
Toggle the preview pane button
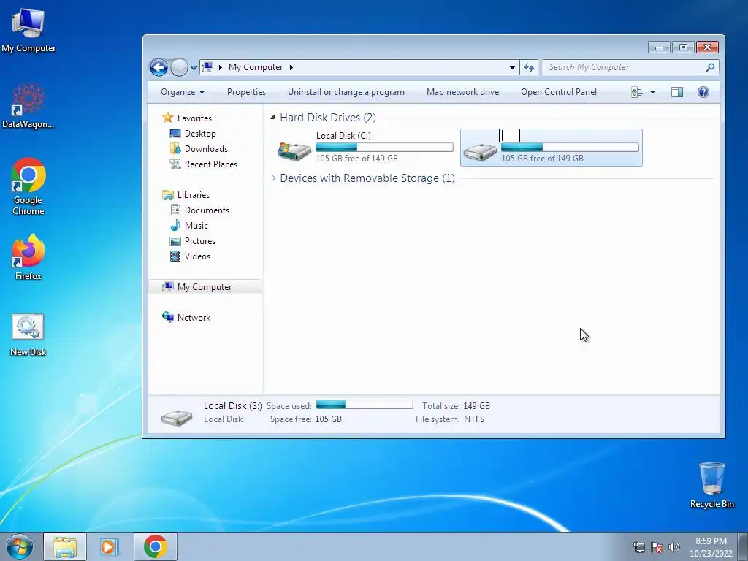tap(677, 92)
